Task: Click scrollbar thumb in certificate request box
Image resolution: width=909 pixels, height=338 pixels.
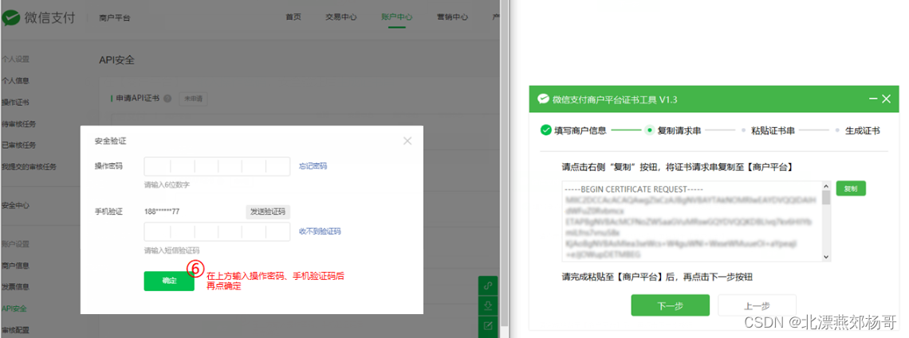Action: 826,197
